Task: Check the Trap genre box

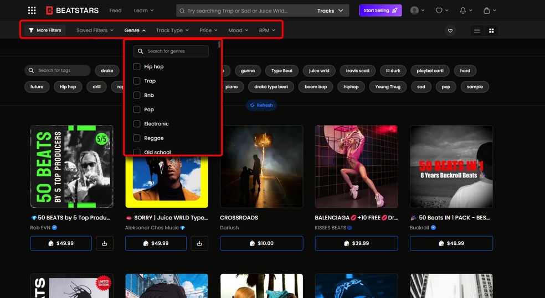Action: pos(137,81)
